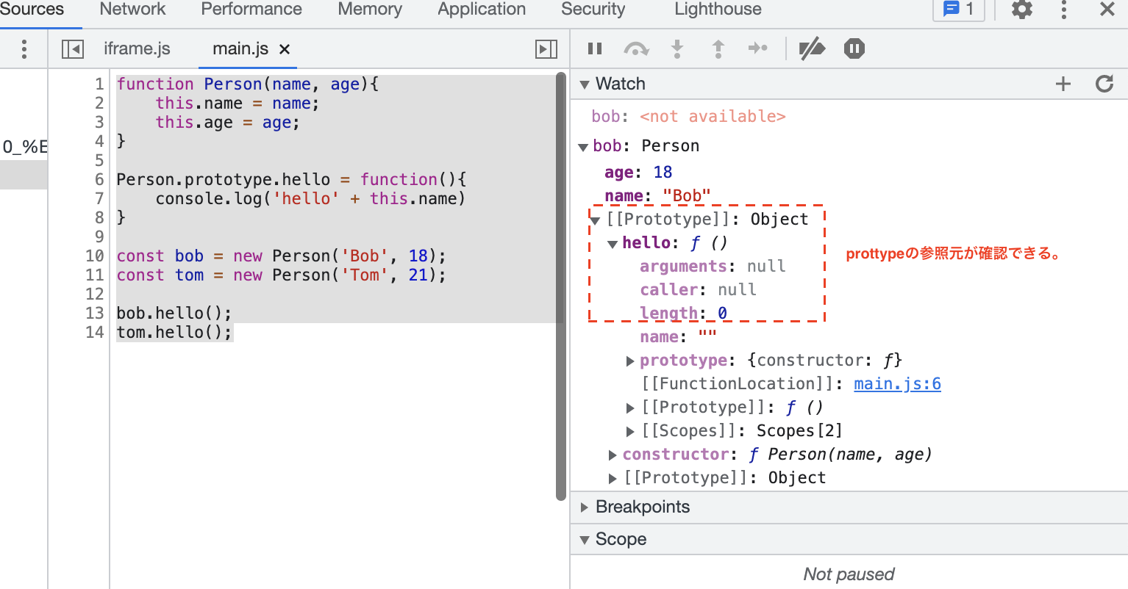The image size is (1128, 589).
Task: Toggle the file navigator sidebar
Action: pos(73,49)
